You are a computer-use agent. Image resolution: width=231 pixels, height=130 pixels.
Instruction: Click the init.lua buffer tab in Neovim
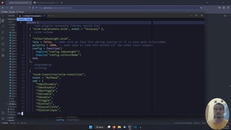tap(25, 19)
